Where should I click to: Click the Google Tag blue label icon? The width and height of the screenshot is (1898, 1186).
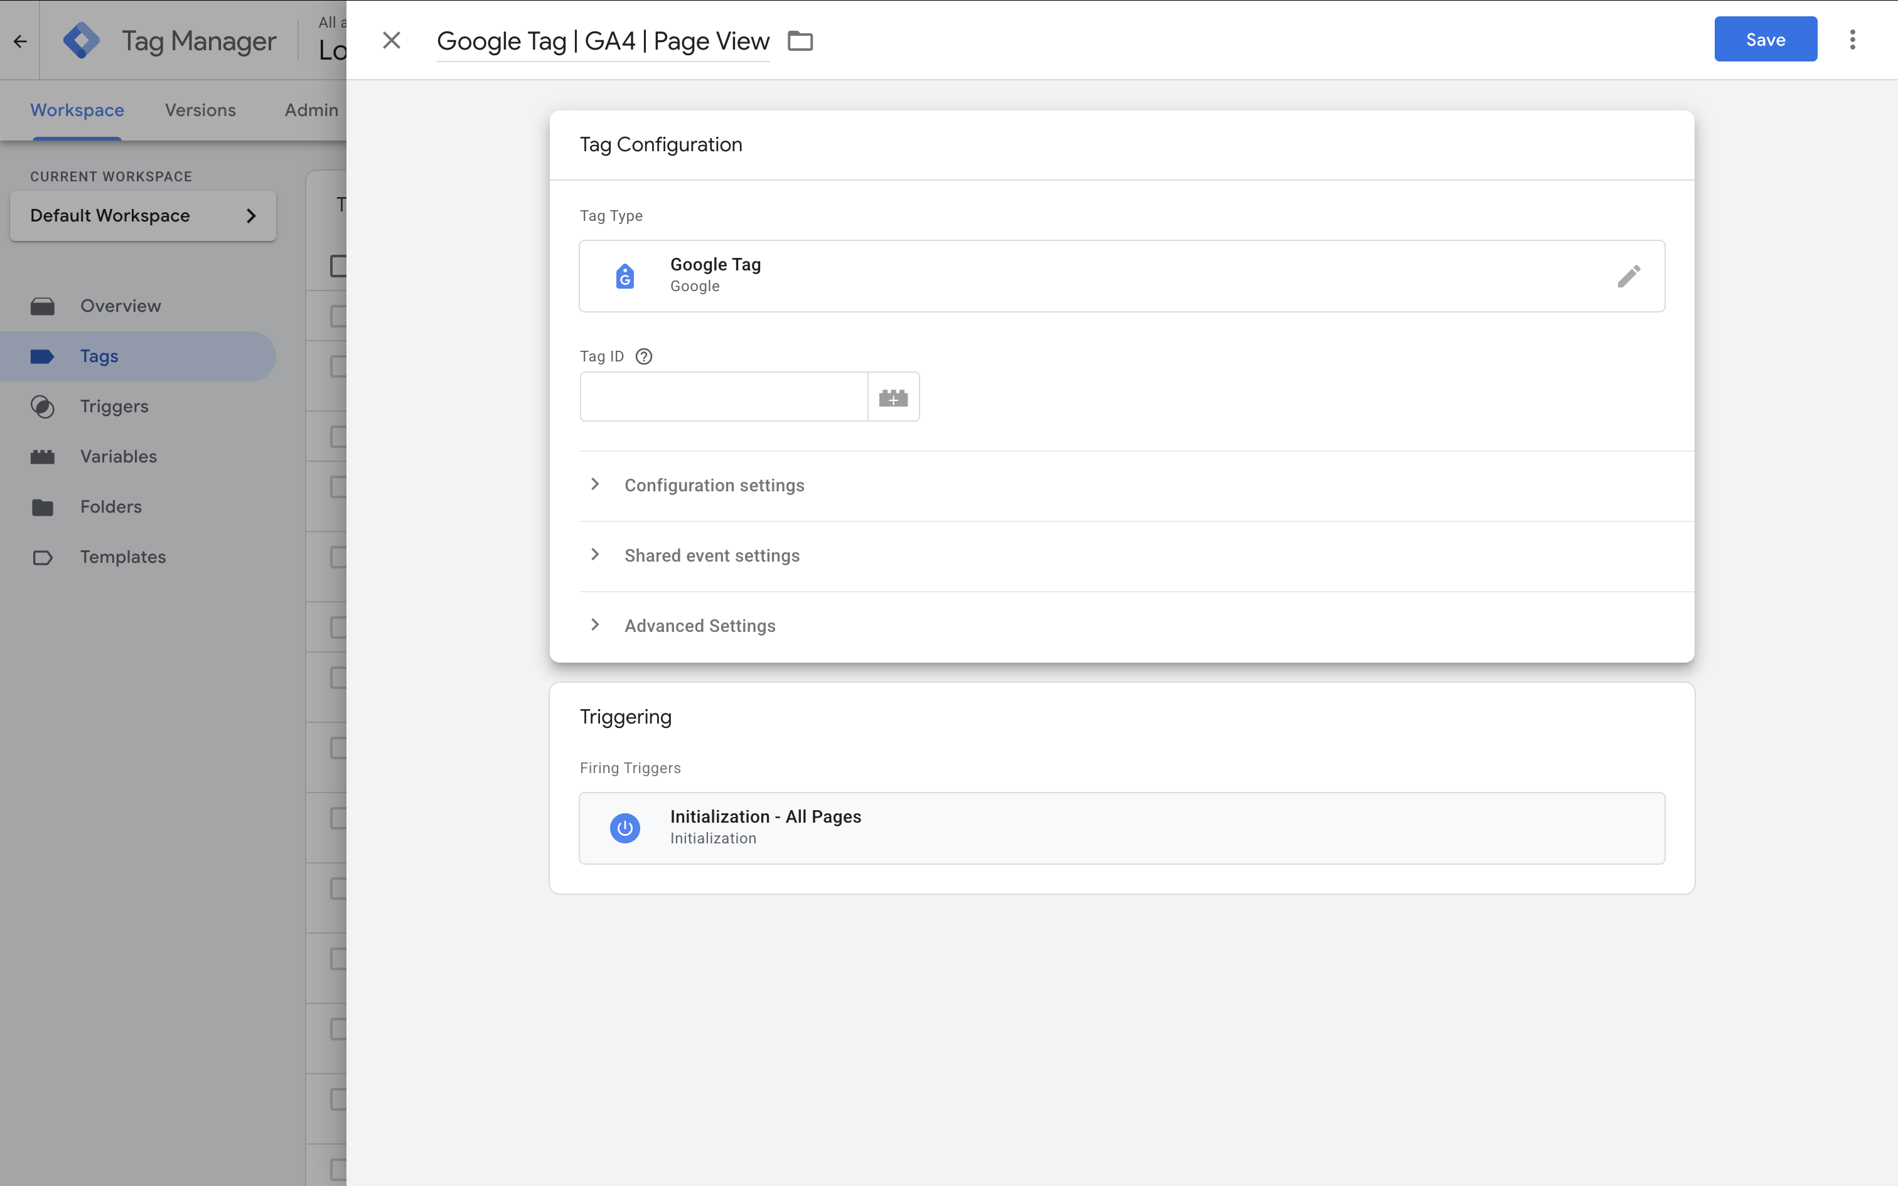(625, 276)
